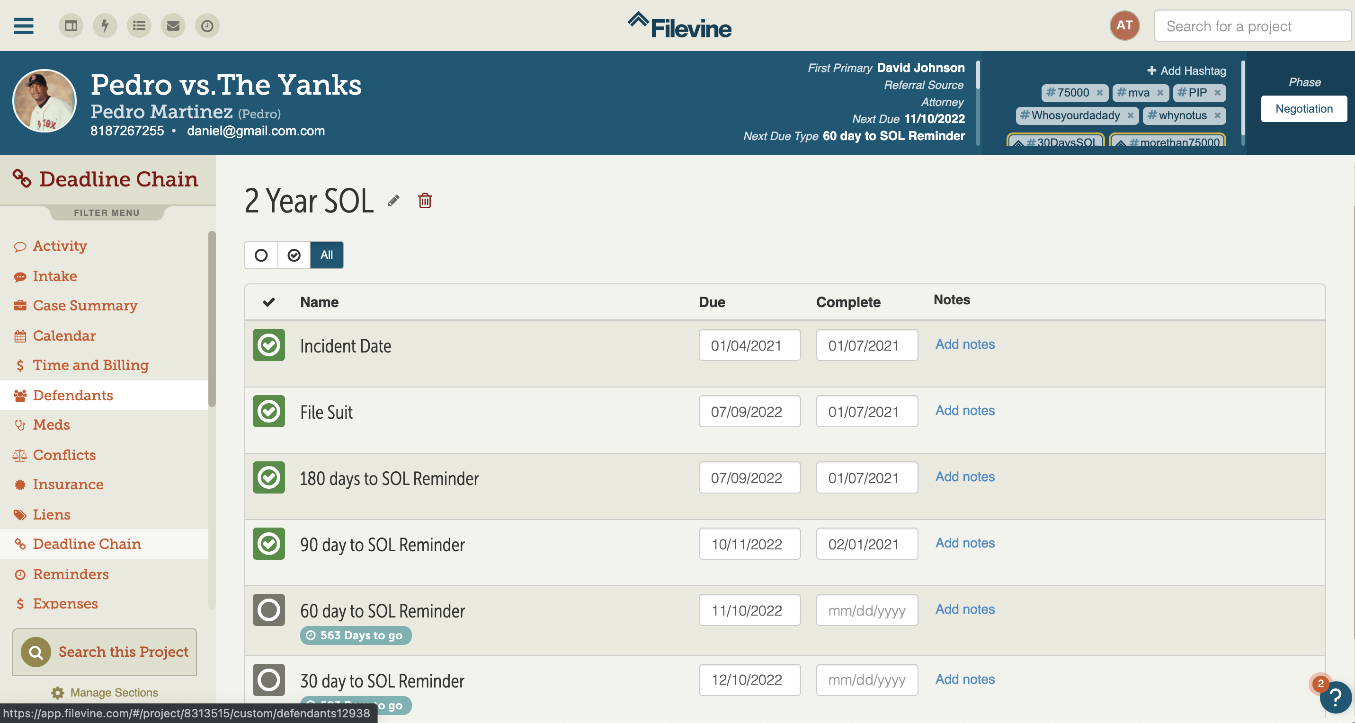The image size is (1355, 723).
Task: Open the help question mark bubble
Action: click(1335, 697)
